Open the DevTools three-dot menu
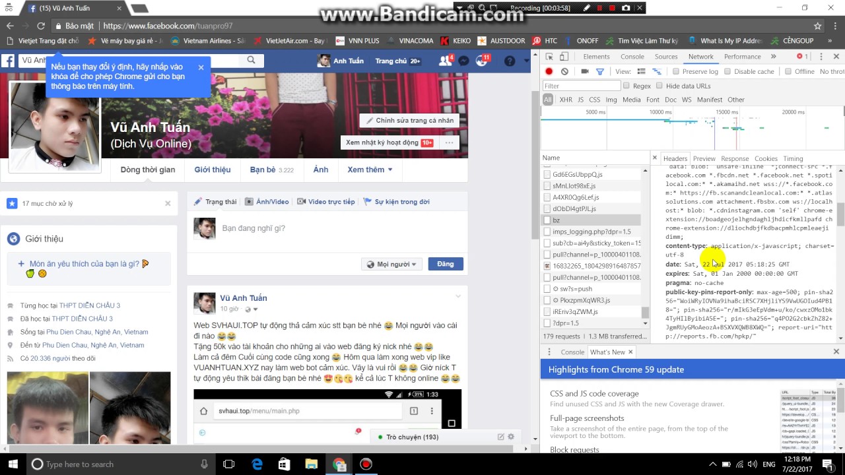 821,57
